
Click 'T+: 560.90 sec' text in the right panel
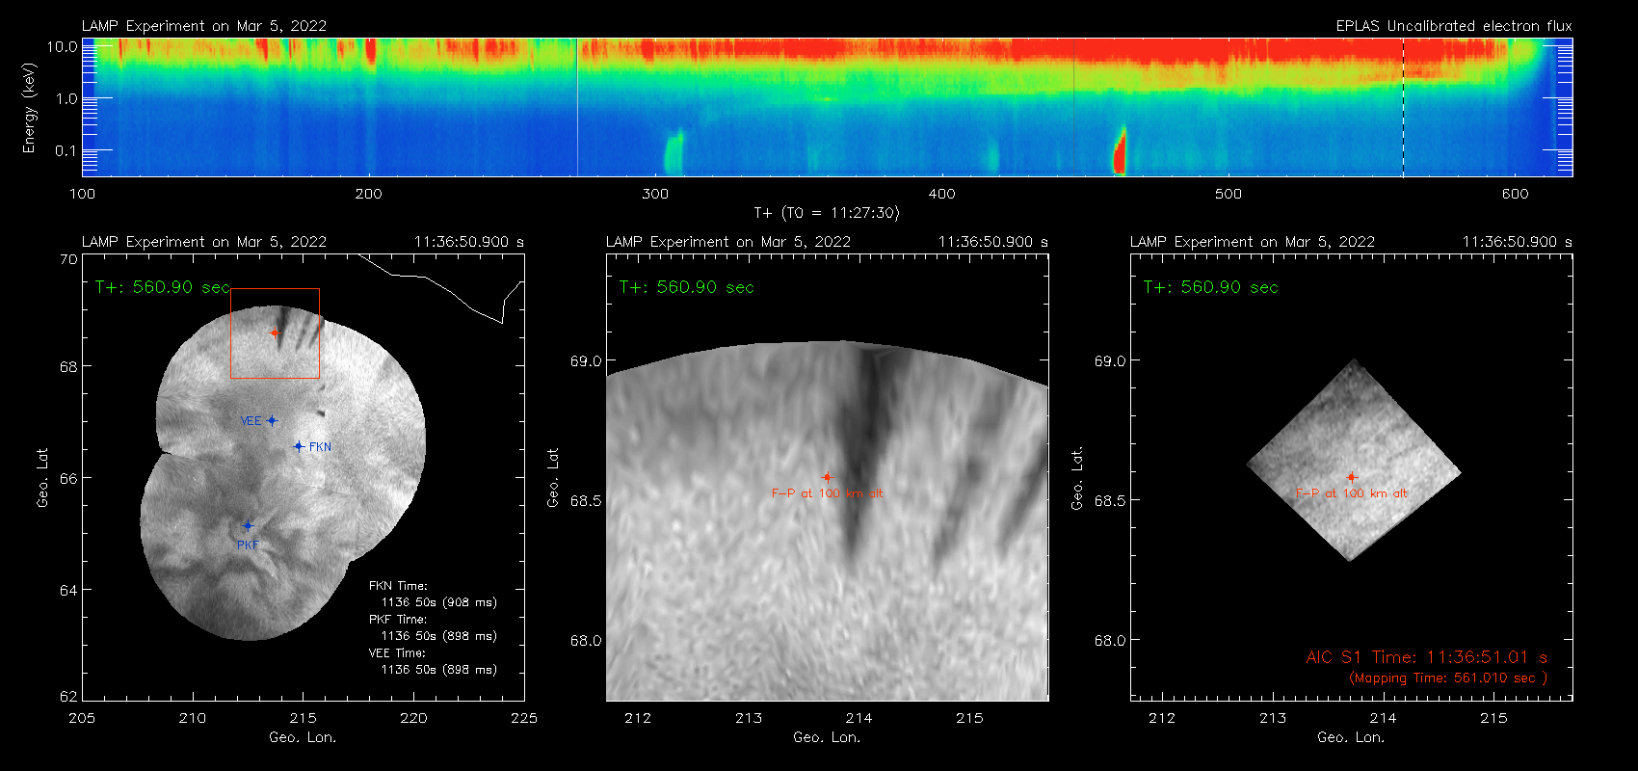coord(1211,287)
